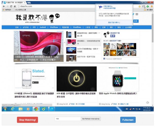Open the 首頁 item in blue nav bar
Image resolution: width=155 pixels, height=127 pixels.
(17, 27)
